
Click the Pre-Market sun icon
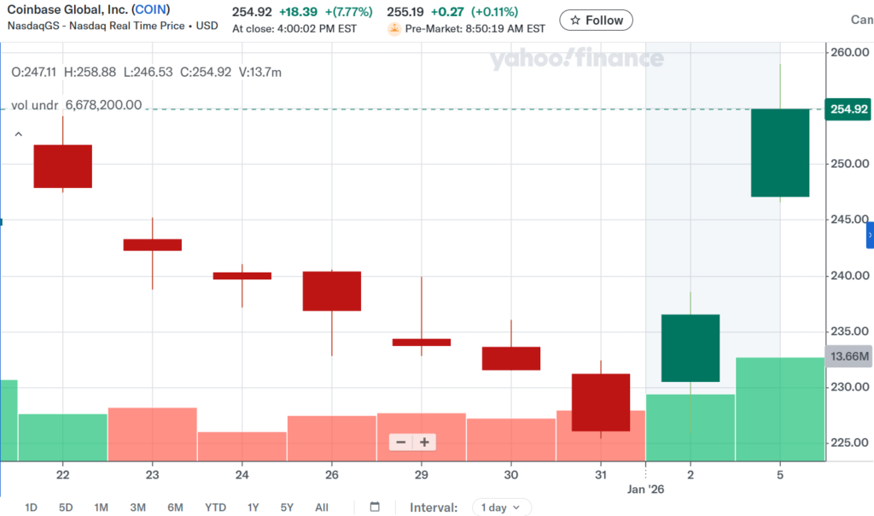(394, 27)
